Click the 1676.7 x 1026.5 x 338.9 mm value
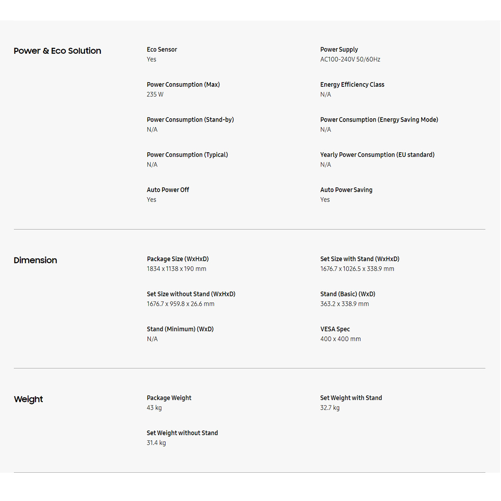This screenshot has width=501, height=501. point(357,269)
